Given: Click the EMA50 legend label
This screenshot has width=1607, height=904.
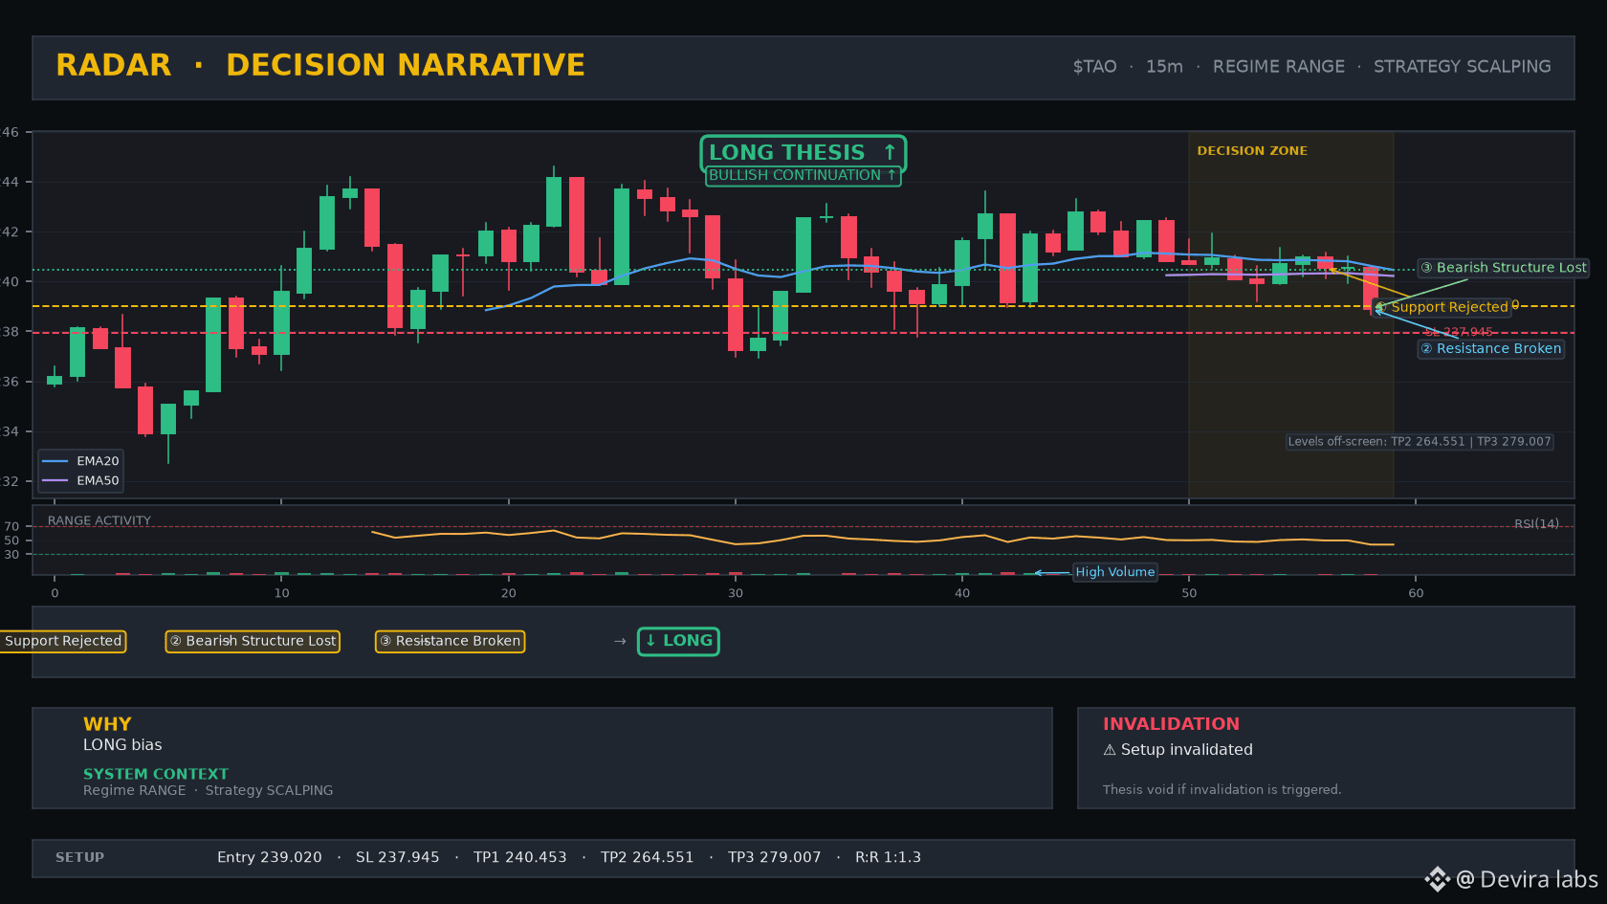Looking at the screenshot, I should point(99,481).
